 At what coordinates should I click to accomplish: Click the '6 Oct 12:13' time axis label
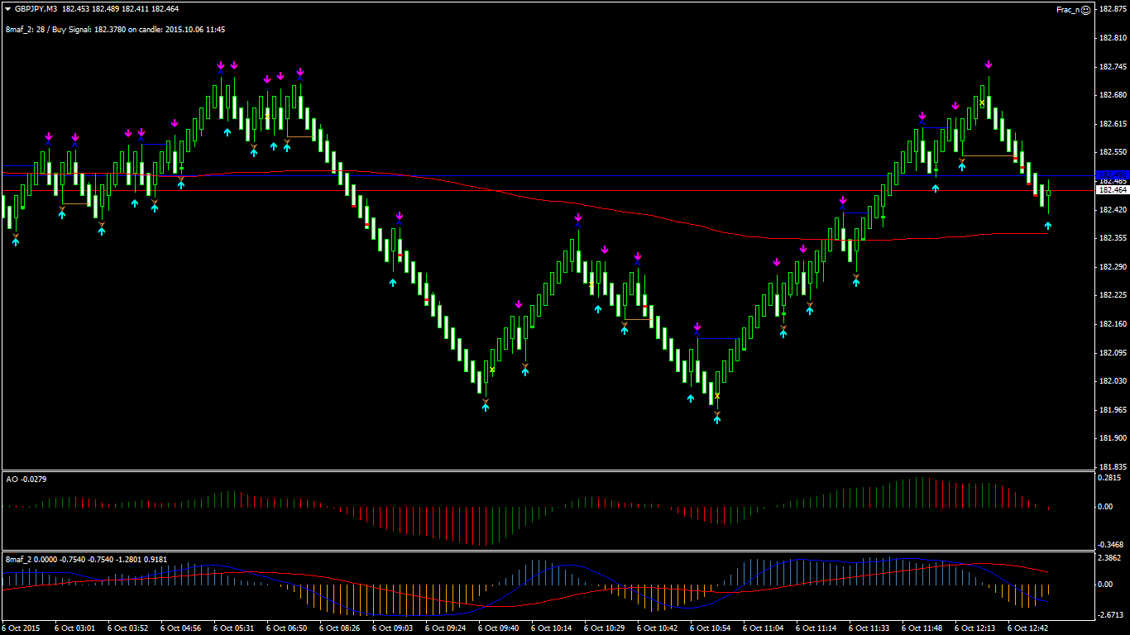pos(975,628)
